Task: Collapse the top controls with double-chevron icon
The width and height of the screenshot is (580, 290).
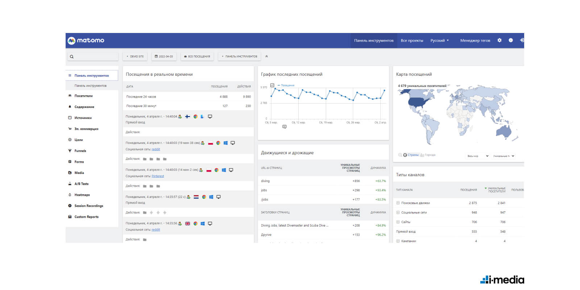Action: pyautogui.click(x=266, y=57)
